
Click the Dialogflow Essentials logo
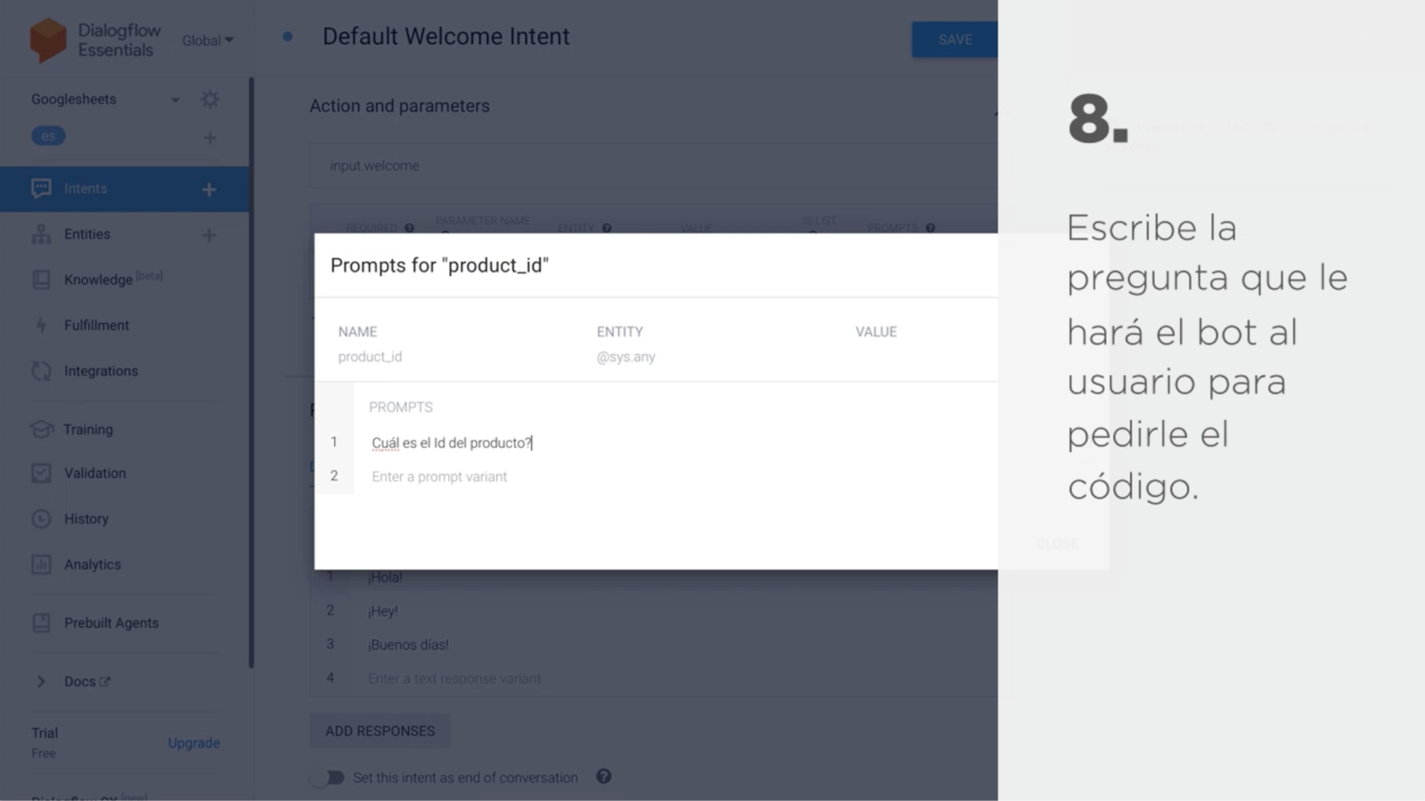tap(48, 40)
